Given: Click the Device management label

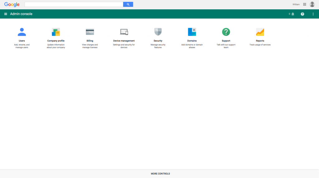Looking at the screenshot, I should click(124, 41).
